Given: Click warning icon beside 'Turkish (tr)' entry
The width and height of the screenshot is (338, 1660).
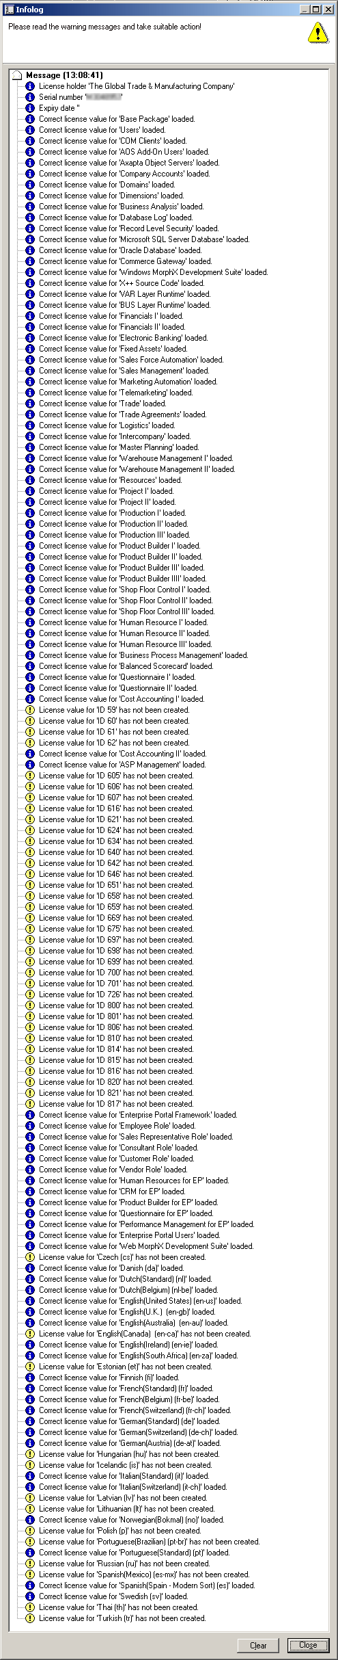Looking at the screenshot, I should pos(29,1618).
